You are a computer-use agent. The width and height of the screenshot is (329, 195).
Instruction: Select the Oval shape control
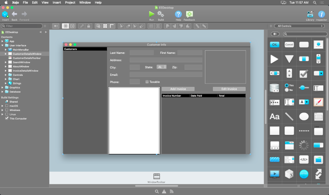(x=304, y=117)
